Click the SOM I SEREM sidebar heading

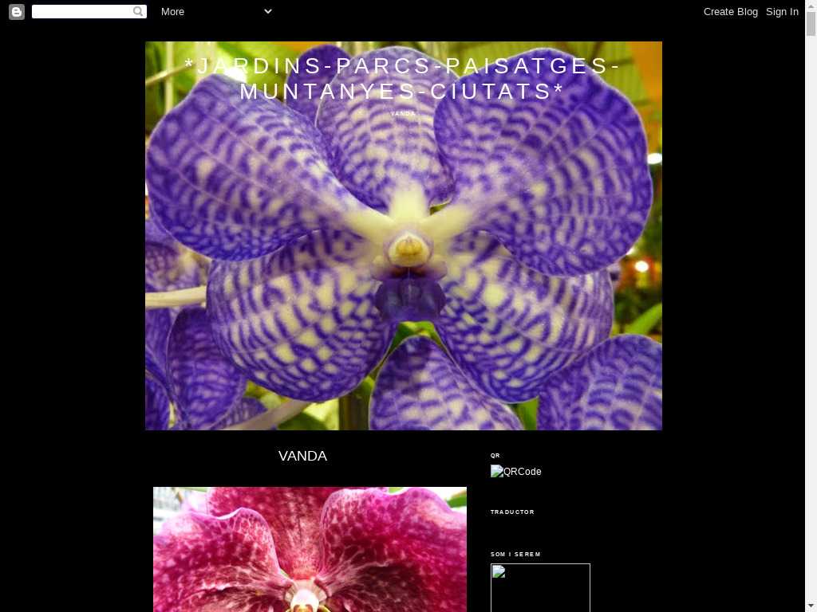515,555
